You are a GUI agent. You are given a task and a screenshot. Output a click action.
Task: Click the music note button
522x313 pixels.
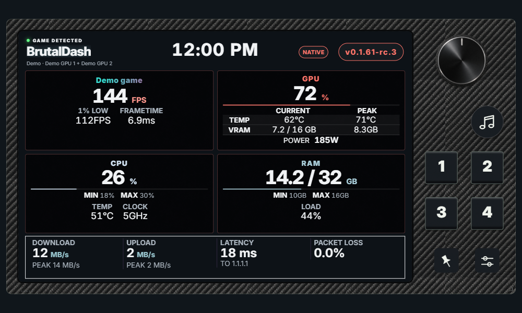point(487,122)
